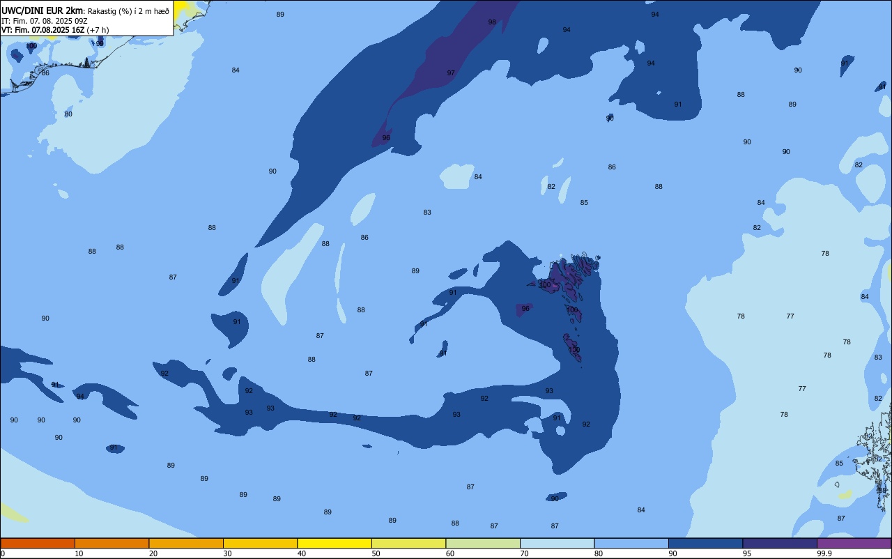892x559 pixels.
Task: Click the valid time 'VT: Fim. 07.08.2025 16Z'
Action: pyautogui.click(x=43, y=30)
